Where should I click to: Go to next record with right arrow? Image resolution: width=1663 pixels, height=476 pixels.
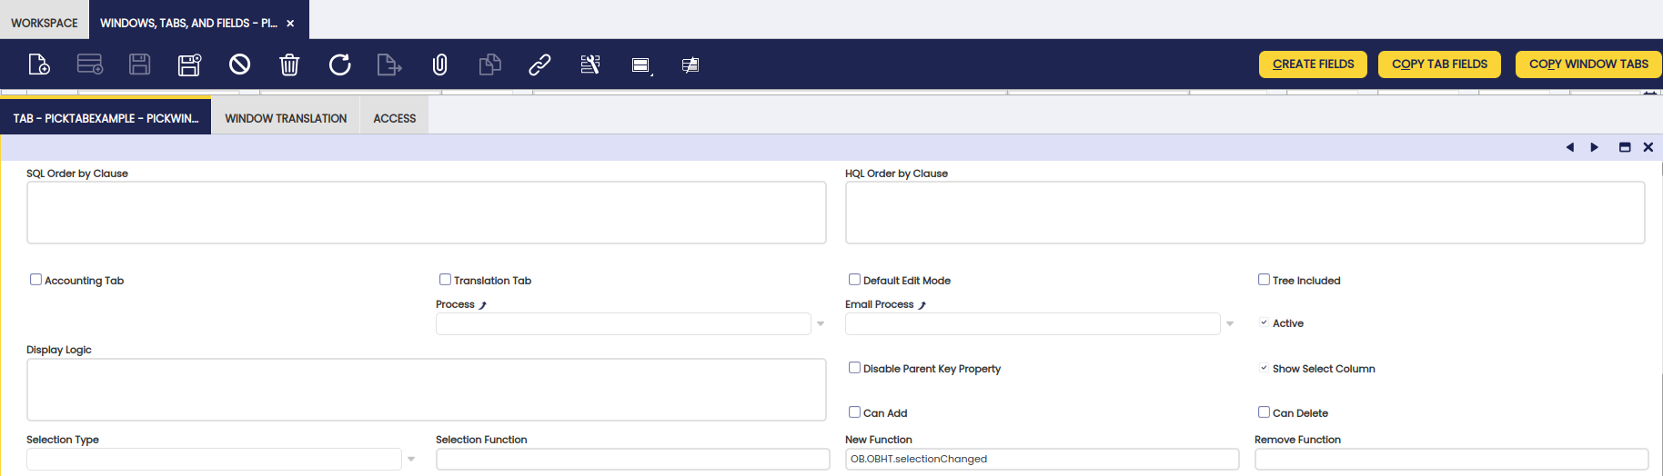tap(1594, 147)
